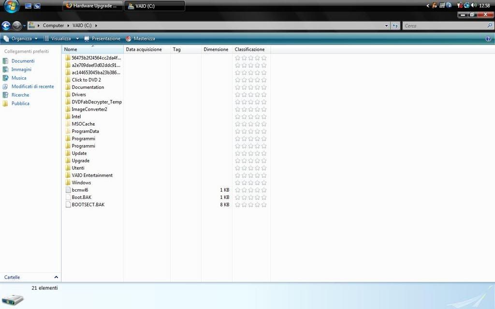Select the Boot.BAK file icon
The image size is (495, 309).
68,197
